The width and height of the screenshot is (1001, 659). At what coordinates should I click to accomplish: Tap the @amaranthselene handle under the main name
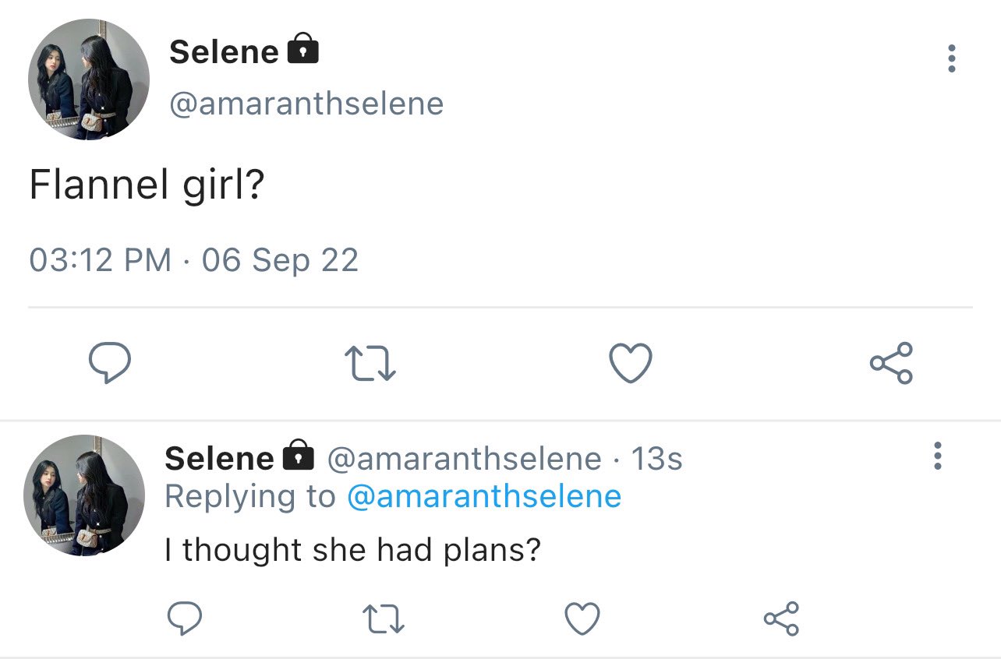point(306,104)
